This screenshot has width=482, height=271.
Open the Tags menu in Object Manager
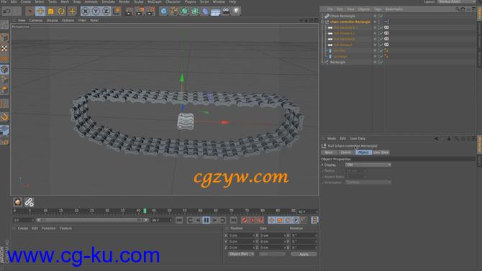tap(378, 9)
